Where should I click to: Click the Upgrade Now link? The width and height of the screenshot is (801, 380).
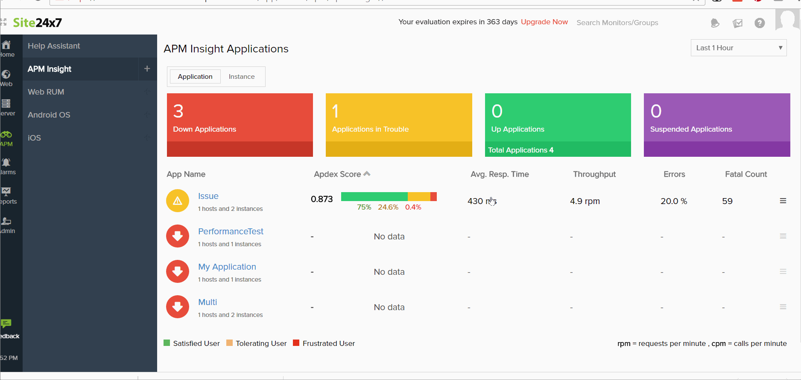544,22
